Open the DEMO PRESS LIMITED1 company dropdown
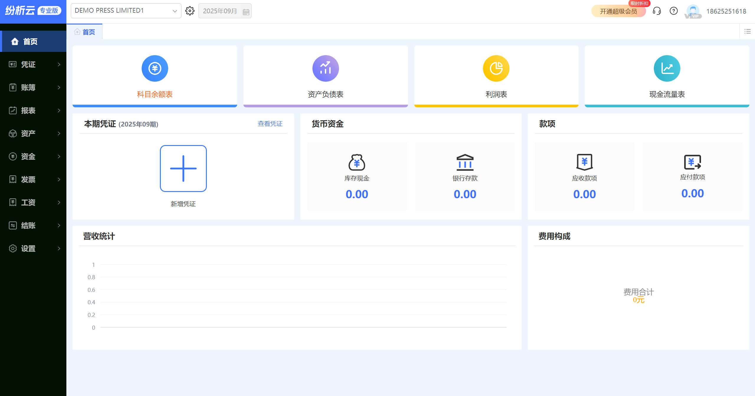 [126, 11]
